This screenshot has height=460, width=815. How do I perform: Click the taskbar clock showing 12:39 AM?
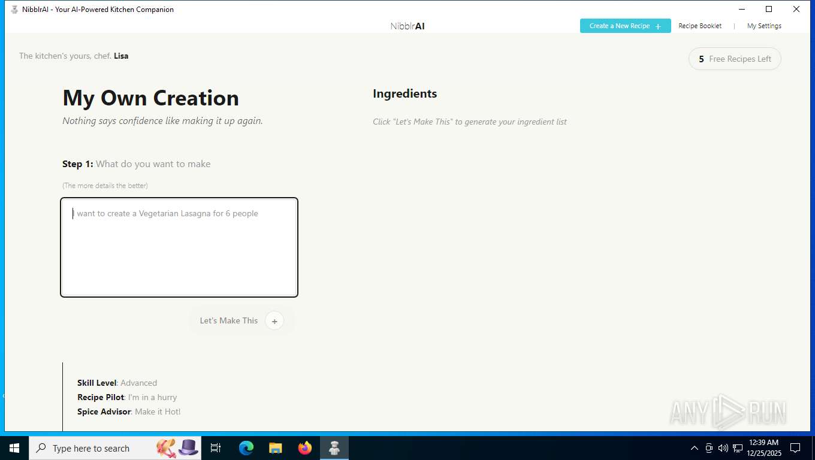pyautogui.click(x=763, y=448)
